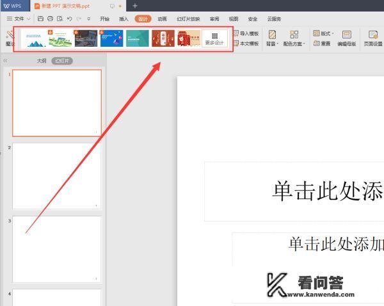
Task: Open the 安全 ribbon tab
Action: [253, 19]
